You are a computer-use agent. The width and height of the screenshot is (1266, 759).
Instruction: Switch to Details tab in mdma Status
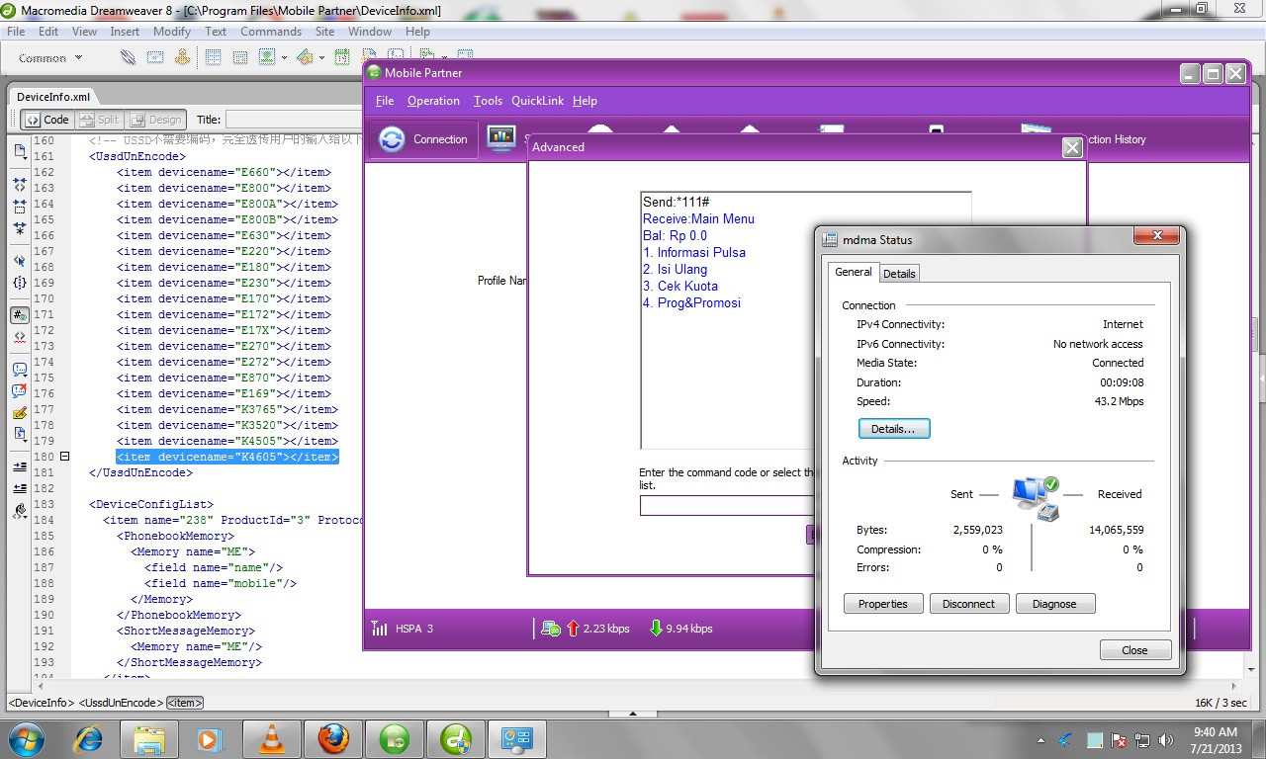pyautogui.click(x=899, y=274)
